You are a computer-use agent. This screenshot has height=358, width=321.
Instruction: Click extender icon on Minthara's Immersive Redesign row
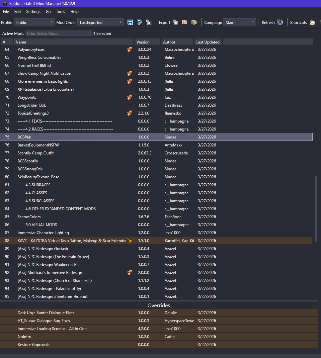coord(129,272)
